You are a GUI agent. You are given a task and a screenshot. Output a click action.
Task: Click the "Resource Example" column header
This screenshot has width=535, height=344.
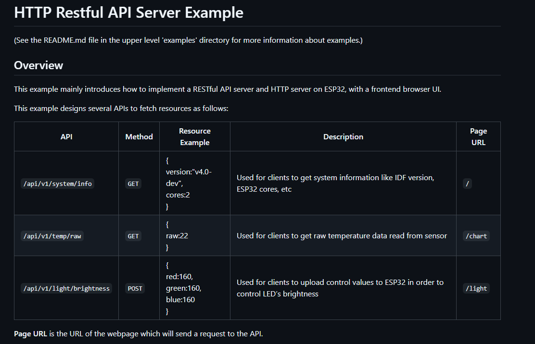click(x=194, y=137)
